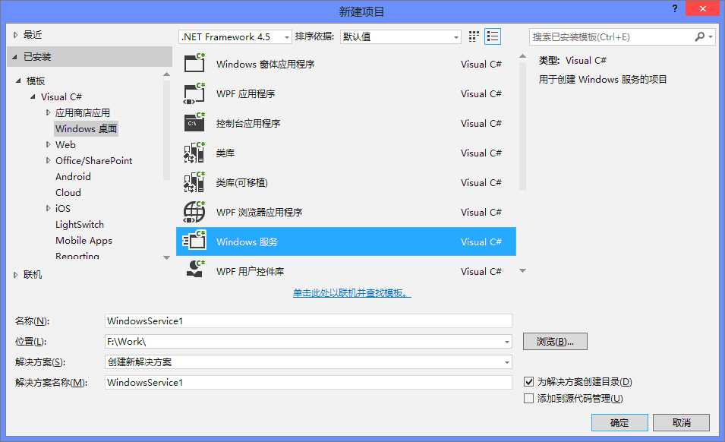725x442 pixels.
Task: Select Mobile Apps template category
Action: (84, 241)
